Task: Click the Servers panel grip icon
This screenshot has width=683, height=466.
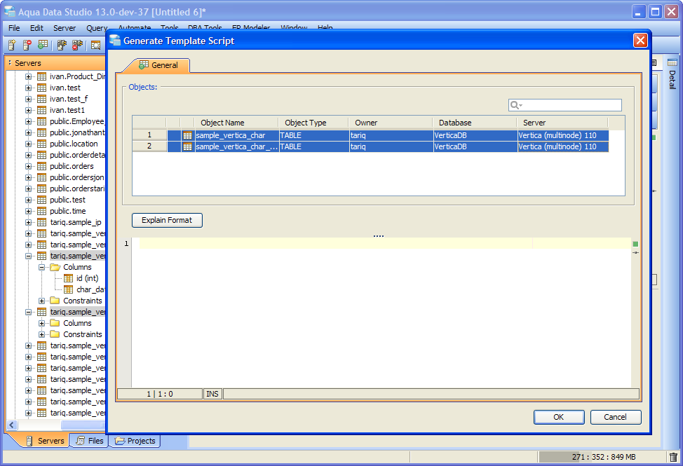Action: tap(10, 63)
